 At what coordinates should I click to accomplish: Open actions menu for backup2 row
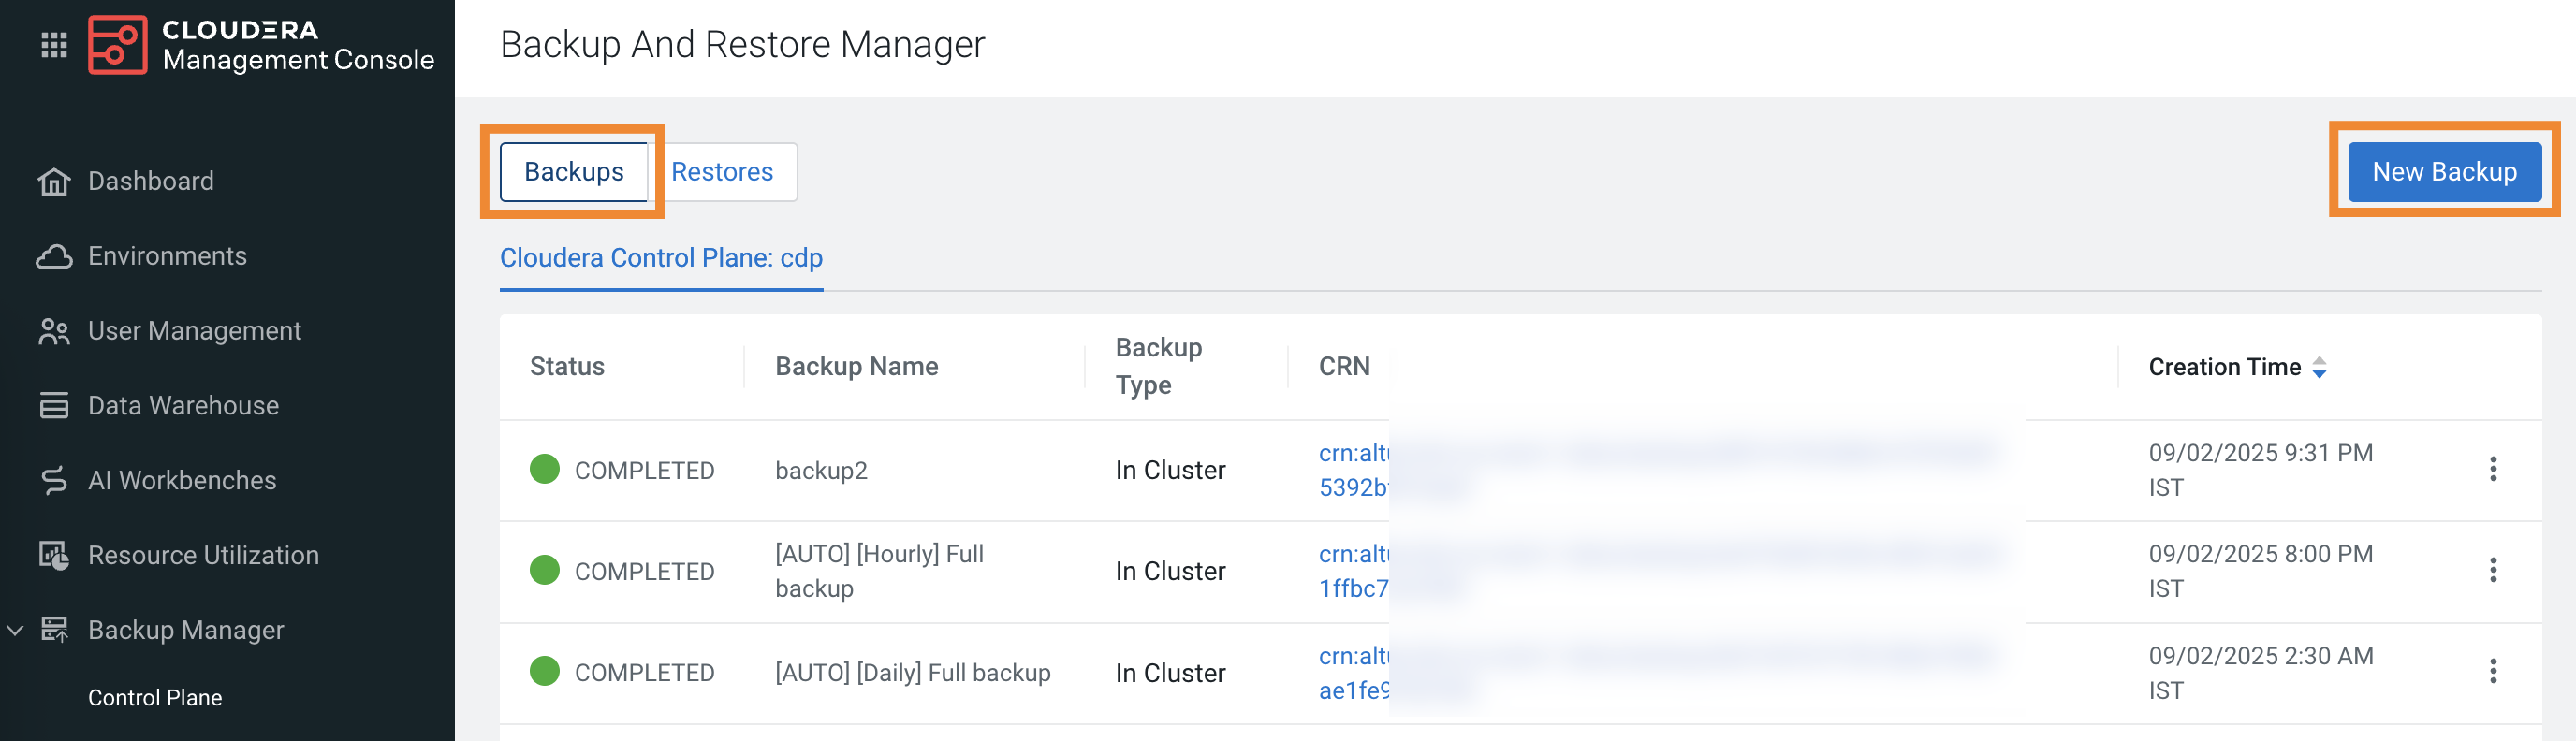pyautogui.click(x=2492, y=469)
